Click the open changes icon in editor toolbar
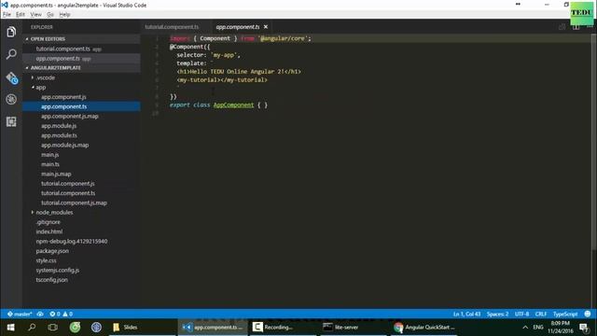Image resolution: width=597 pixels, height=336 pixels. pos(562,27)
